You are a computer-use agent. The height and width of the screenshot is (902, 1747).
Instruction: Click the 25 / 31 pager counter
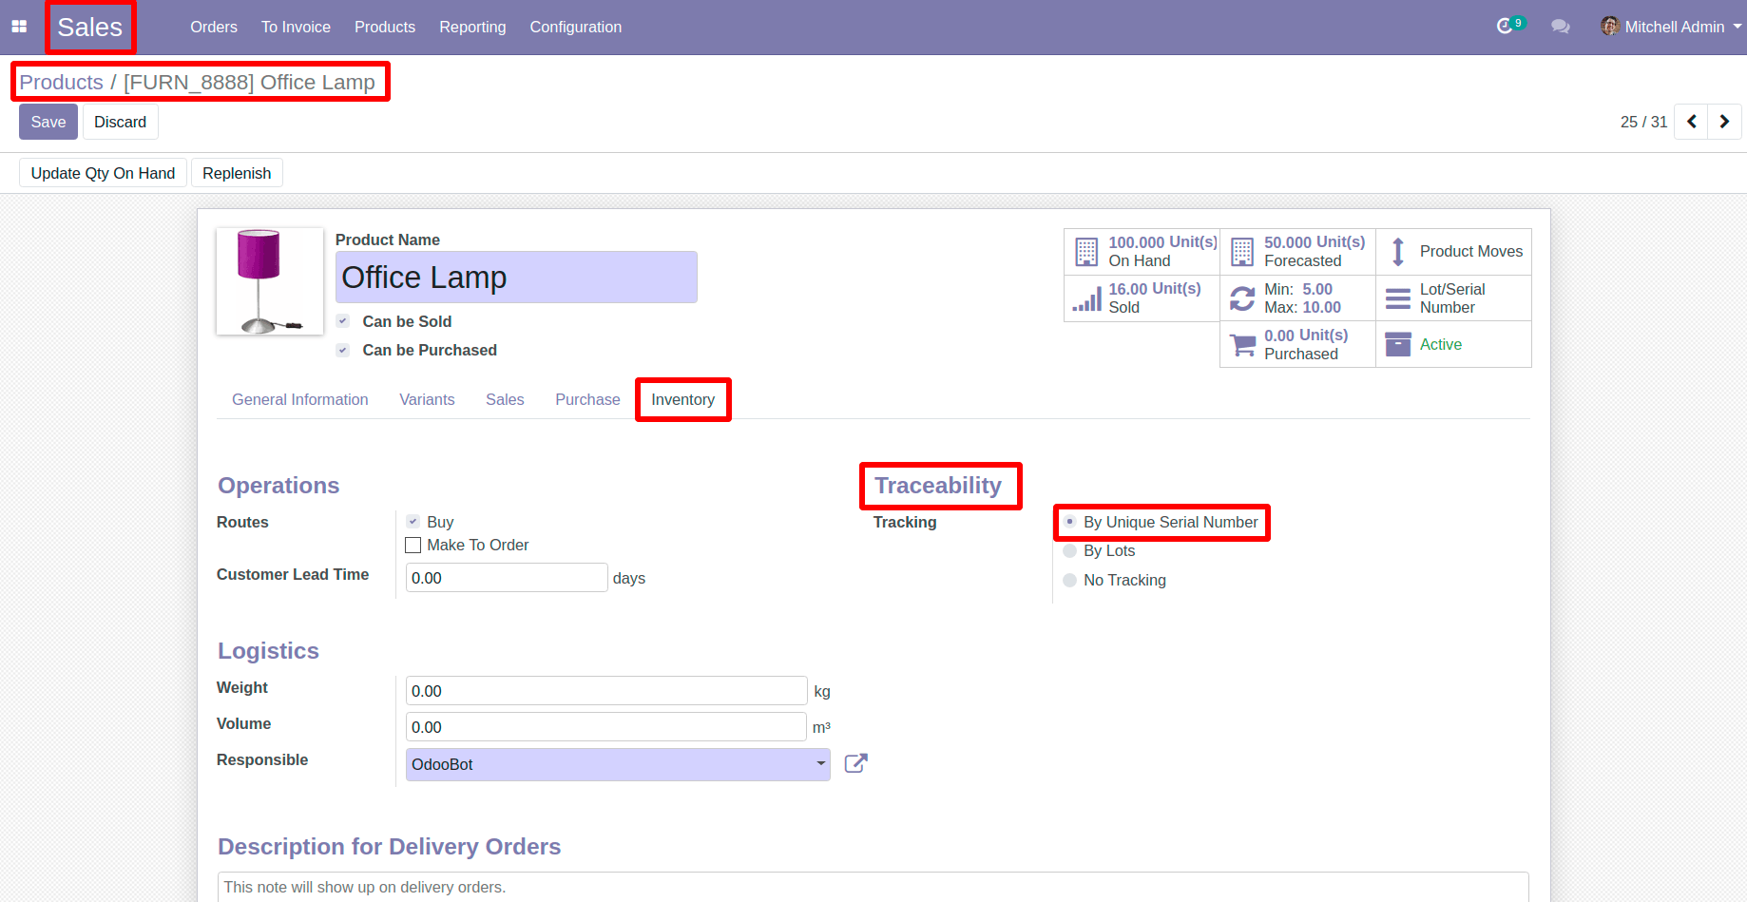(x=1643, y=122)
